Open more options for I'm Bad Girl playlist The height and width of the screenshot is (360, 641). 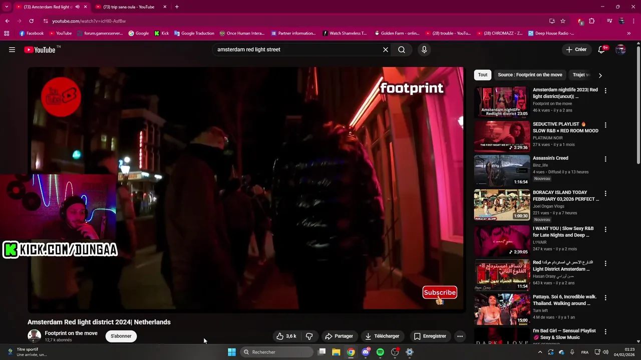[x=605, y=331]
